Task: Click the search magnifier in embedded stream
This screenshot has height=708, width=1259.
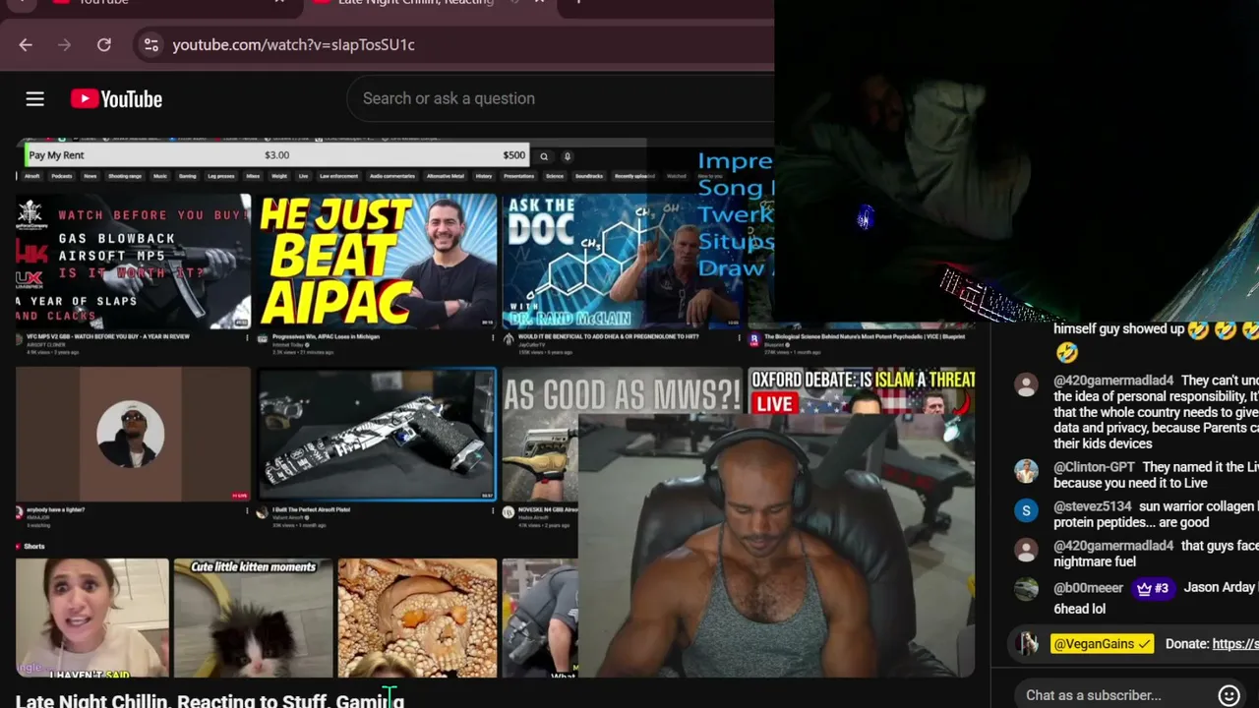Action: (x=543, y=155)
